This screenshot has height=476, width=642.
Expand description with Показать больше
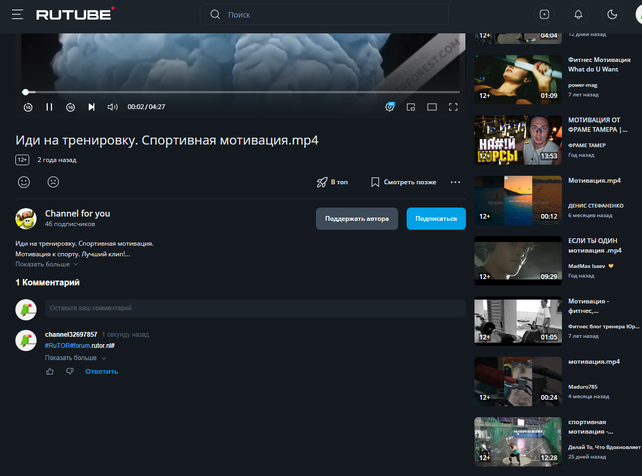(x=47, y=264)
